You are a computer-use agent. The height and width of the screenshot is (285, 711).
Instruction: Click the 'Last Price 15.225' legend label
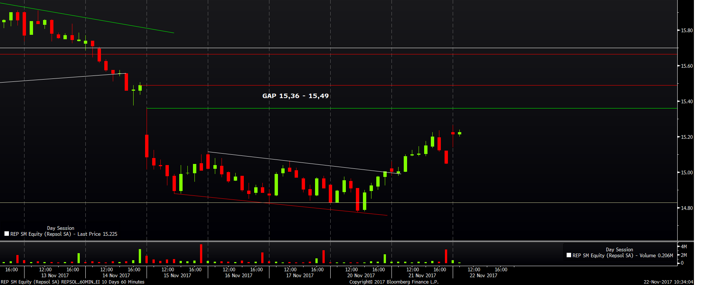[x=97, y=234]
